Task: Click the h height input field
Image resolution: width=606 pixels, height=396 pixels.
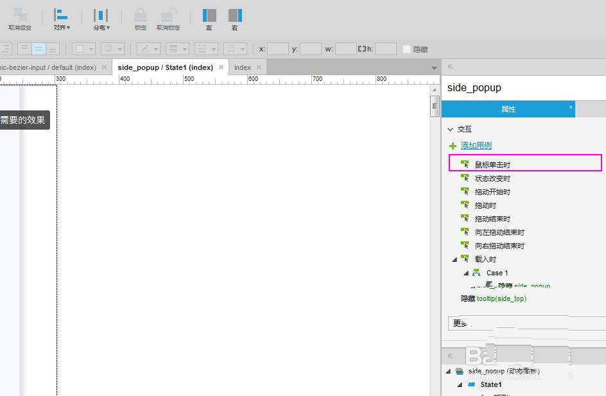Action: click(x=386, y=49)
